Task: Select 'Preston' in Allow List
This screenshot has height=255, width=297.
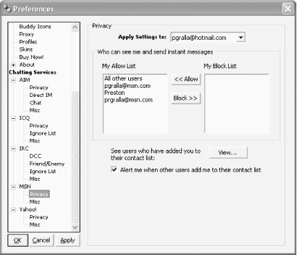Action: [114, 93]
